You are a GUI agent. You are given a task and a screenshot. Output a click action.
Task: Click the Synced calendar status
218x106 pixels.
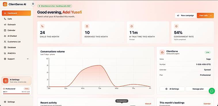pyautogui.click(x=207, y=70)
